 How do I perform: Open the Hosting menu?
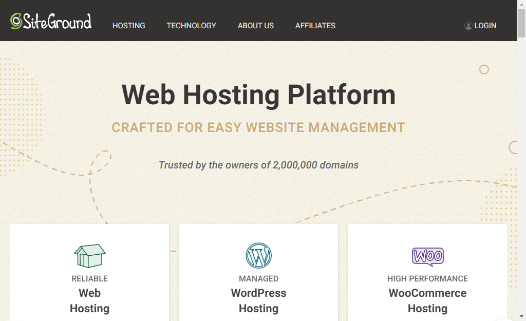click(129, 26)
